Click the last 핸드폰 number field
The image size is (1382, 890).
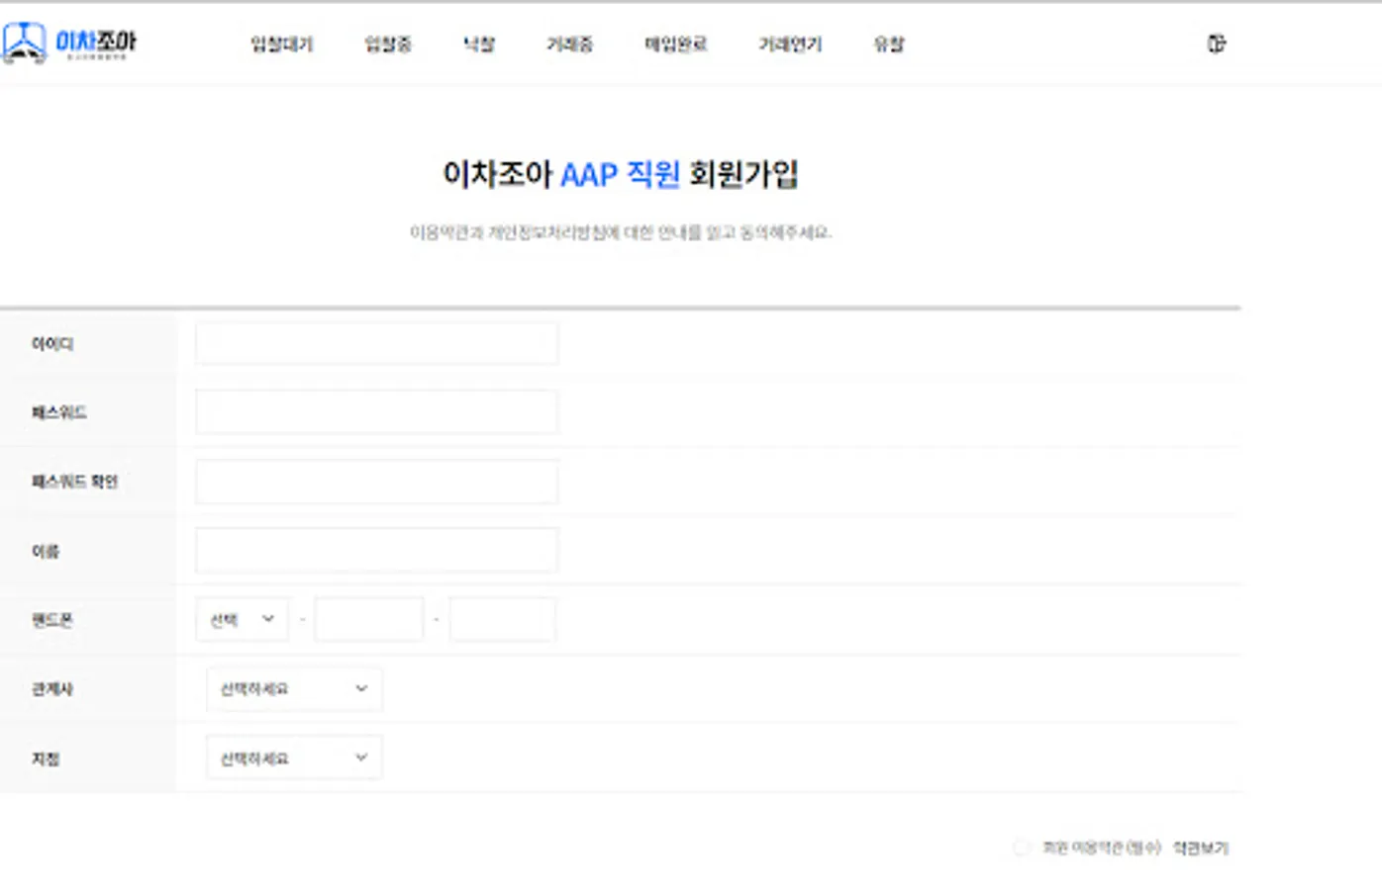[x=503, y=620]
